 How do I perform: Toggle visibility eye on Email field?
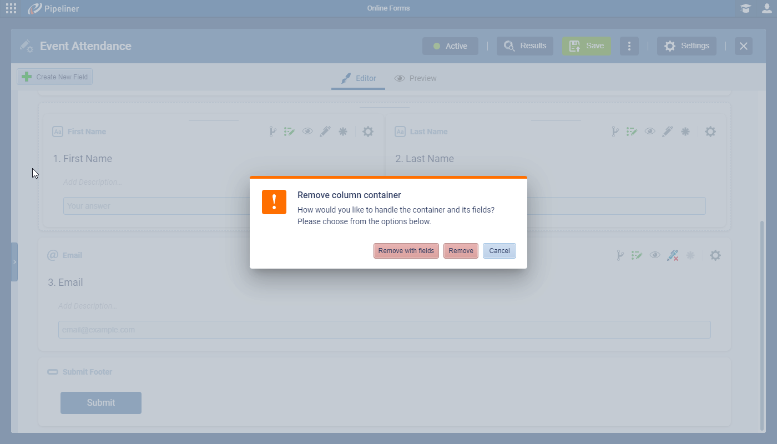(655, 255)
